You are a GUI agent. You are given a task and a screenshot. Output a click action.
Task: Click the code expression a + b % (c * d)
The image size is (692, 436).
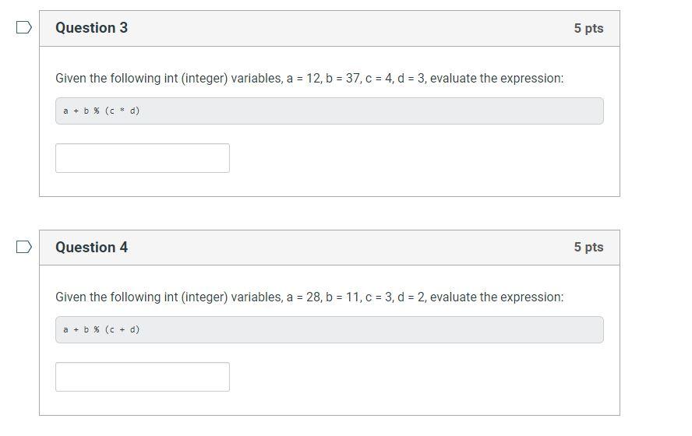click(x=101, y=111)
